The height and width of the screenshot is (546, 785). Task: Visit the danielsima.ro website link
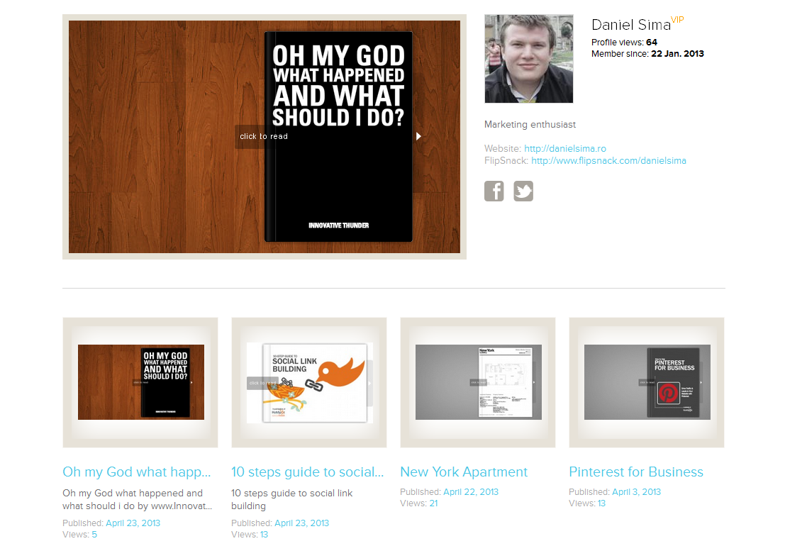tap(564, 149)
